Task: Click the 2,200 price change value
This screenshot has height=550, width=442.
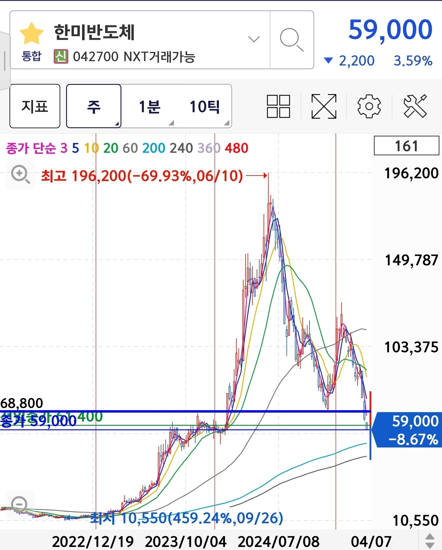Action: click(x=357, y=61)
